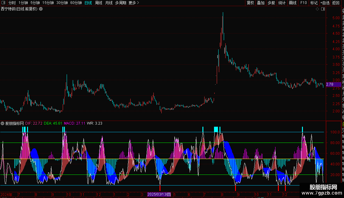
Task: Click the 返回 back button
Action: tap(336, 3)
